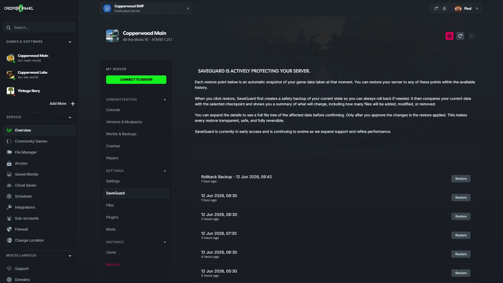Screen dimensions: 503x283
Task: Click the wrench tools icon in header
Action: [x=471, y=36]
